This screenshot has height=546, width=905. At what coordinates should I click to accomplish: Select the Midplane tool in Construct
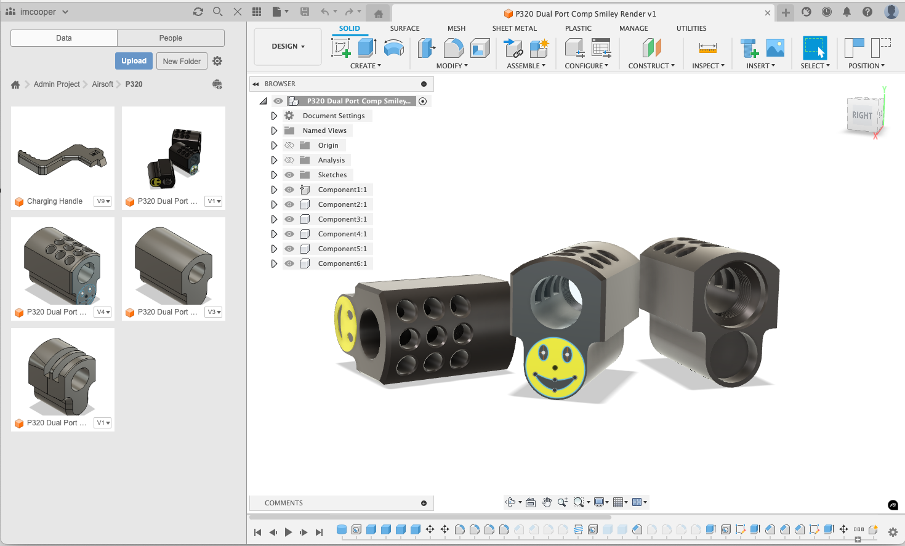pyautogui.click(x=651, y=48)
